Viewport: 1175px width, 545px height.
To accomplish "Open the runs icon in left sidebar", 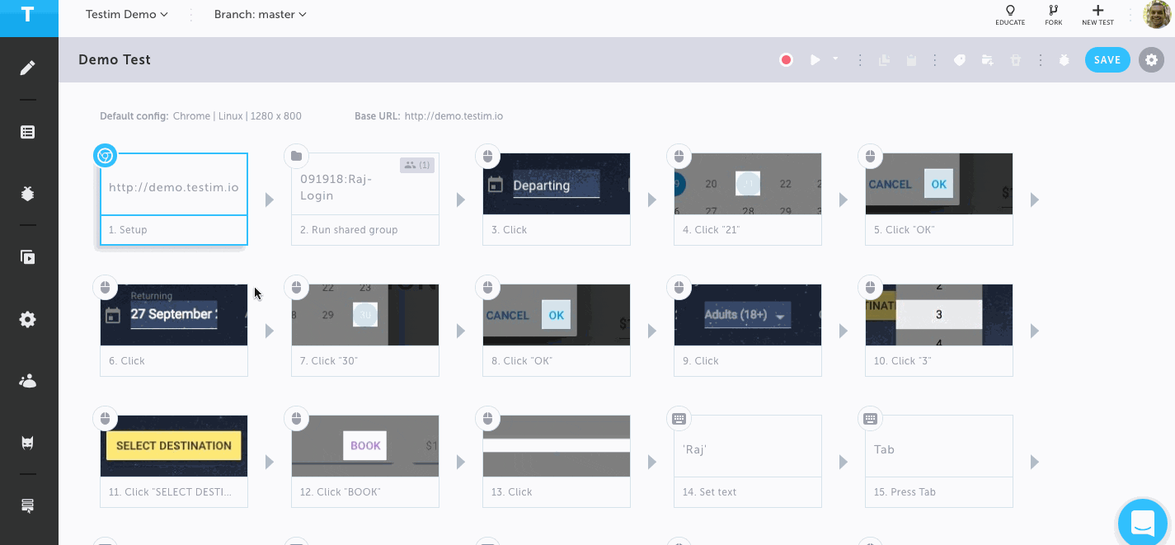I will point(28,257).
